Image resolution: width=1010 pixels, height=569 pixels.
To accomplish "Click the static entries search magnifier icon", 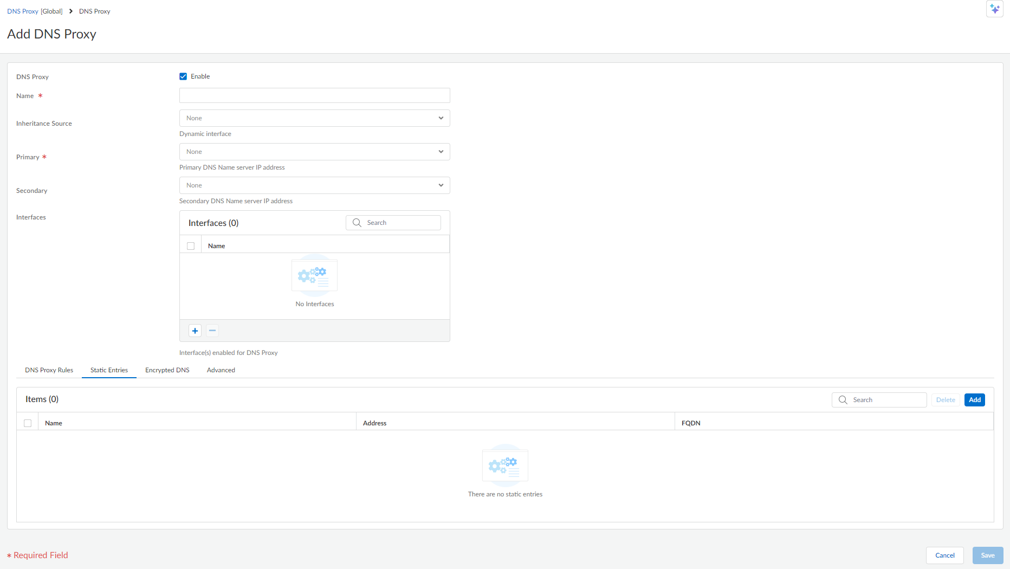I will [843, 400].
